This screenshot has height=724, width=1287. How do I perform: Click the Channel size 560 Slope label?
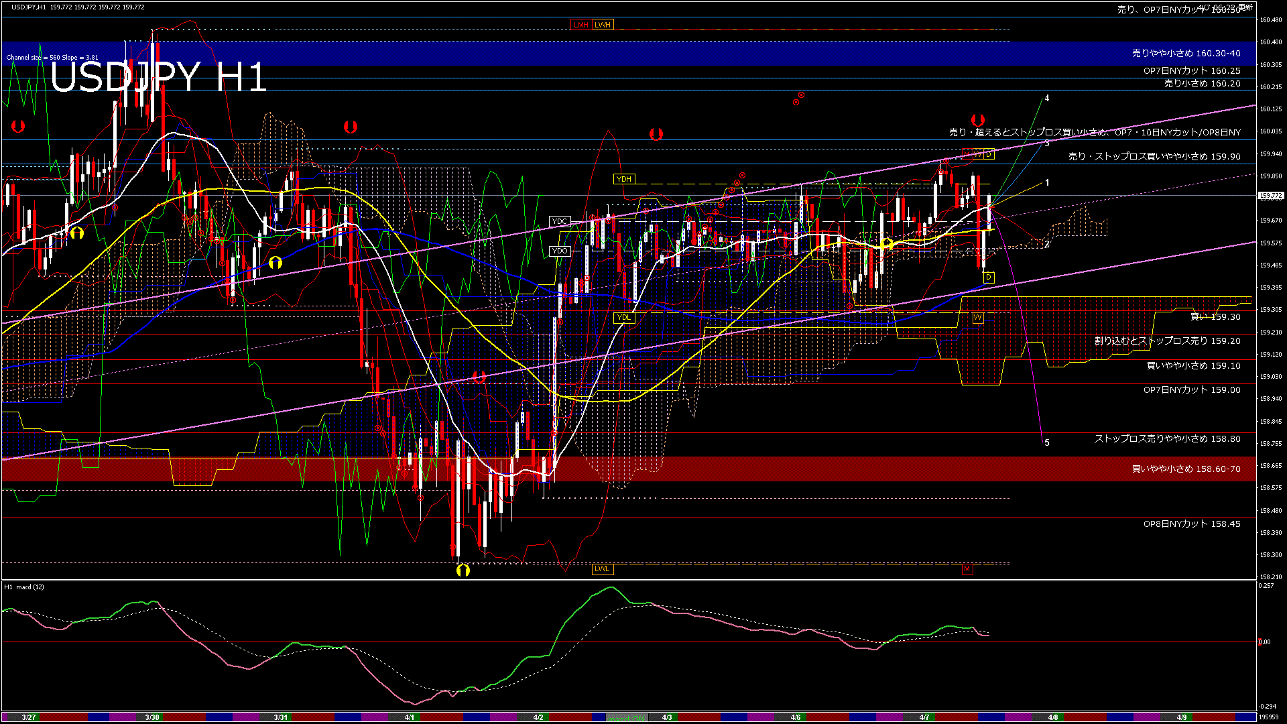coord(52,58)
